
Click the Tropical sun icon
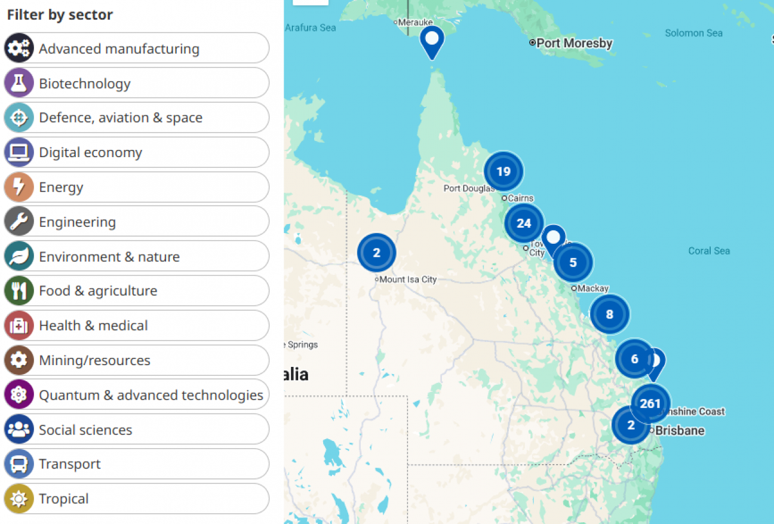coord(19,499)
